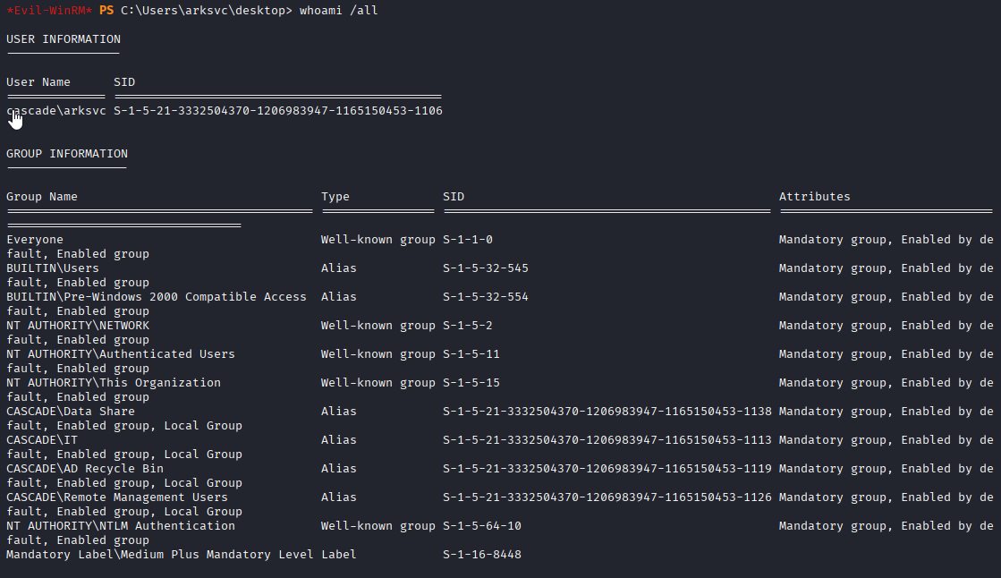
Task: Click the NT AUTHORITY\NETWORK entry
Action: click(x=78, y=325)
